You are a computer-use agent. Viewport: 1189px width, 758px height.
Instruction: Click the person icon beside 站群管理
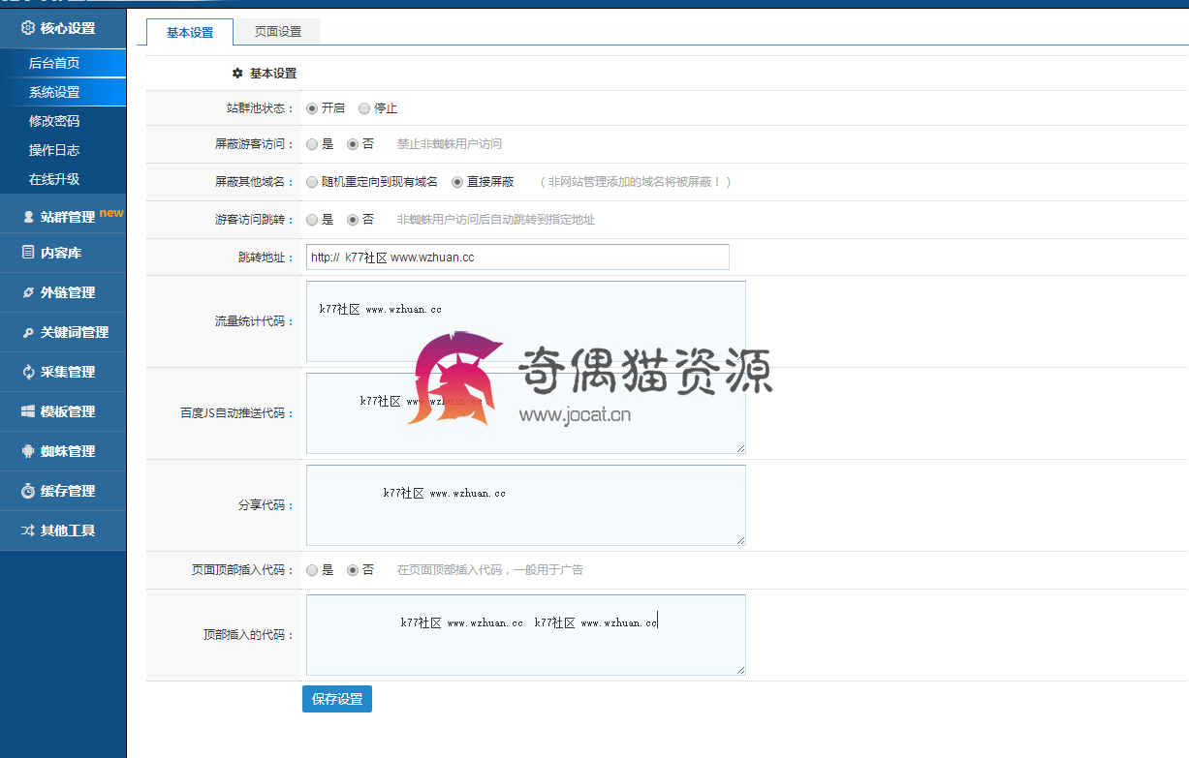pyautogui.click(x=28, y=217)
